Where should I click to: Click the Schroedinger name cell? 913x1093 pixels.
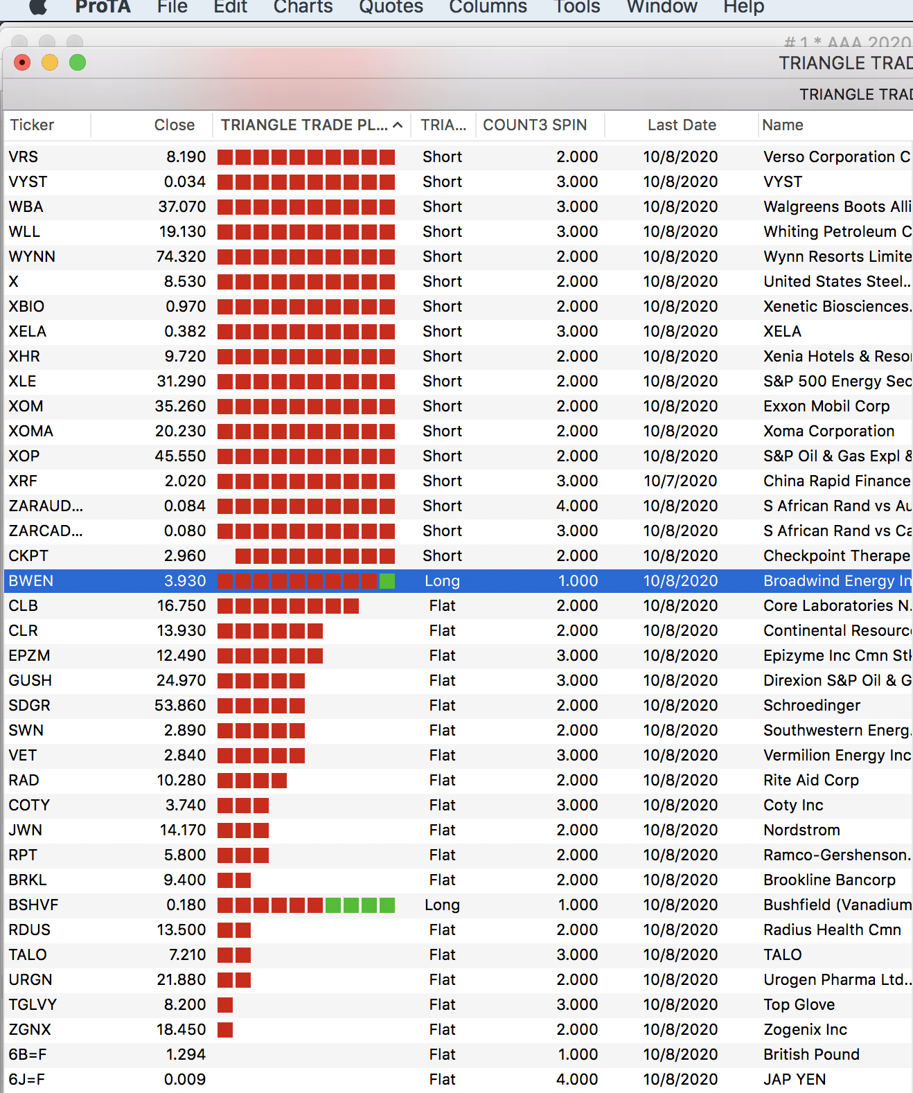[x=812, y=705]
